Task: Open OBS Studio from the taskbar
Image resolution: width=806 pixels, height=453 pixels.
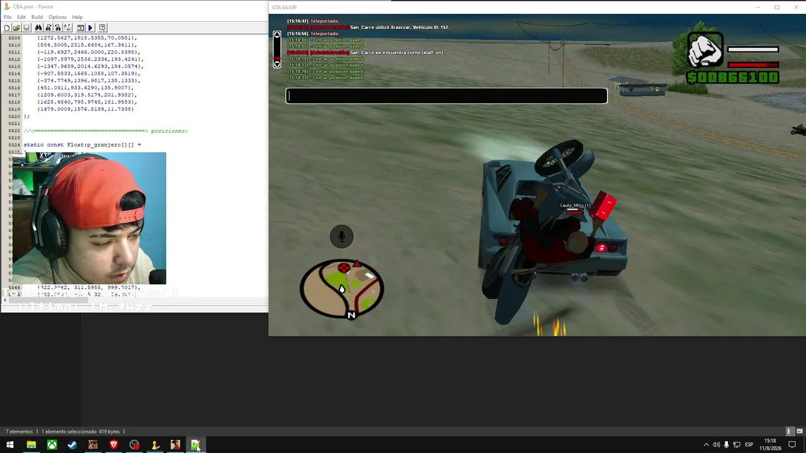Action: [x=134, y=445]
